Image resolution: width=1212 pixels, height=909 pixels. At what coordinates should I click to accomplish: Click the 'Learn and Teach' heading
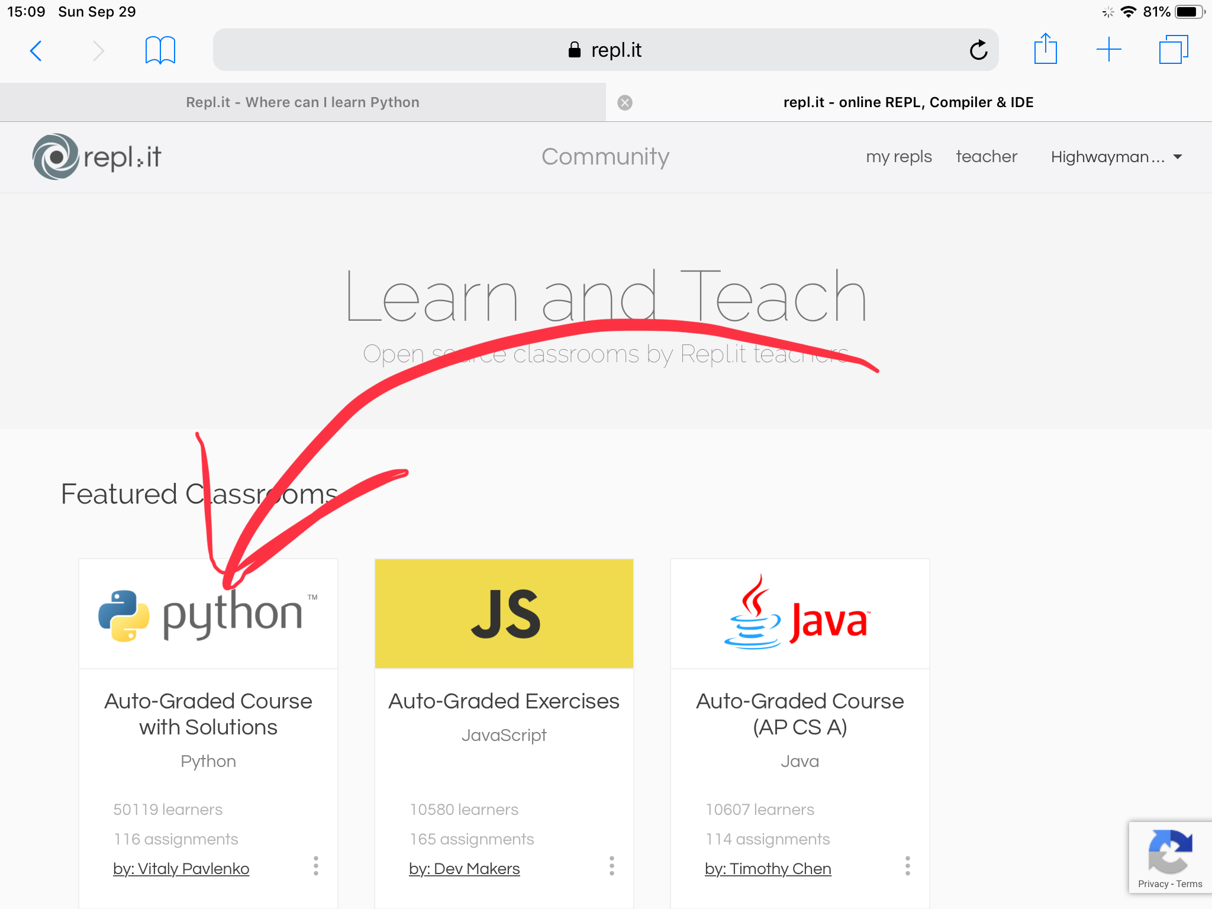click(x=606, y=296)
